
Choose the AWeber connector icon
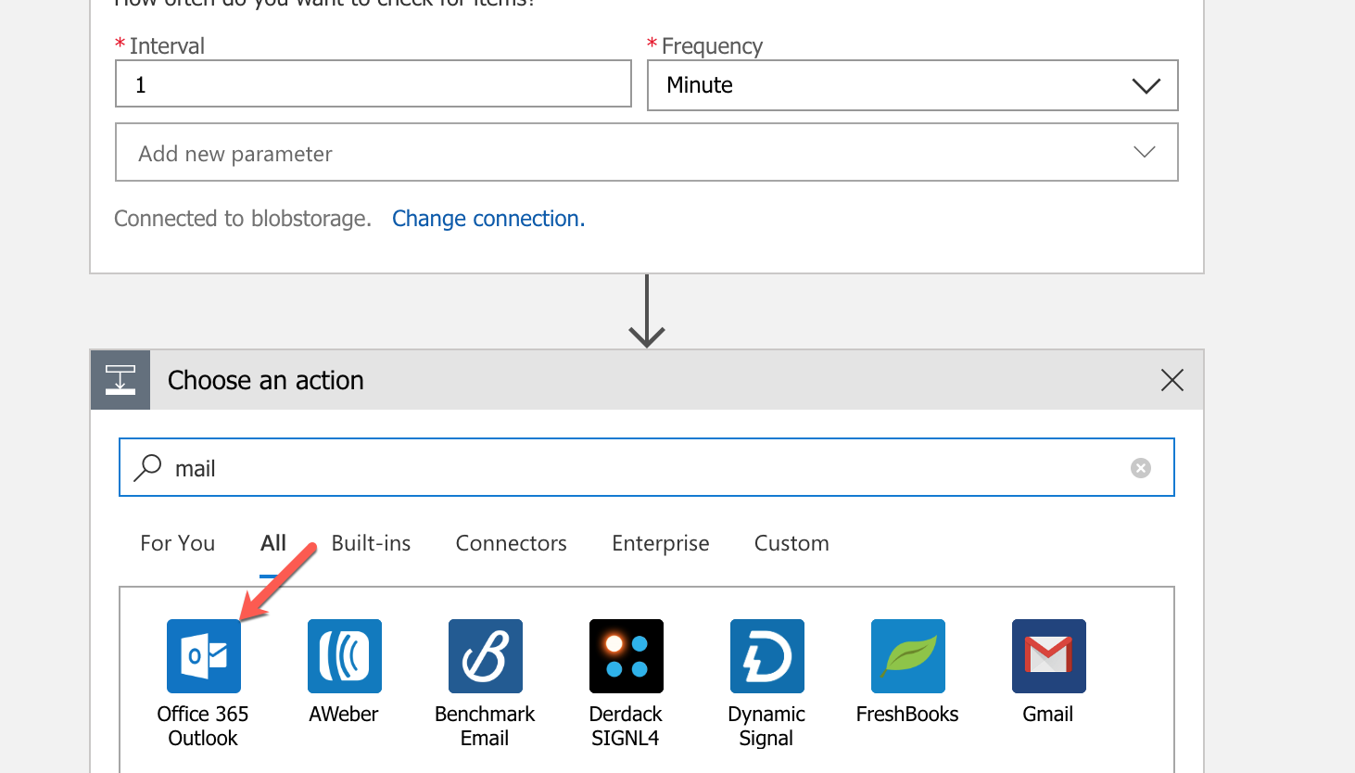345,656
